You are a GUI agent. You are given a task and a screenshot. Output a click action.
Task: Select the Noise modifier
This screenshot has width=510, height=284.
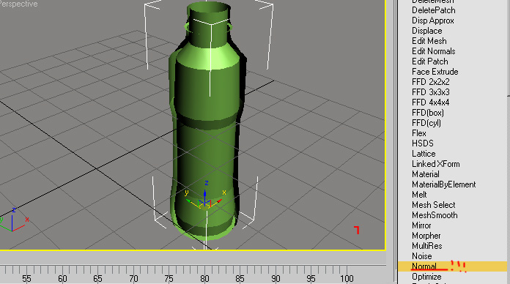(422, 256)
